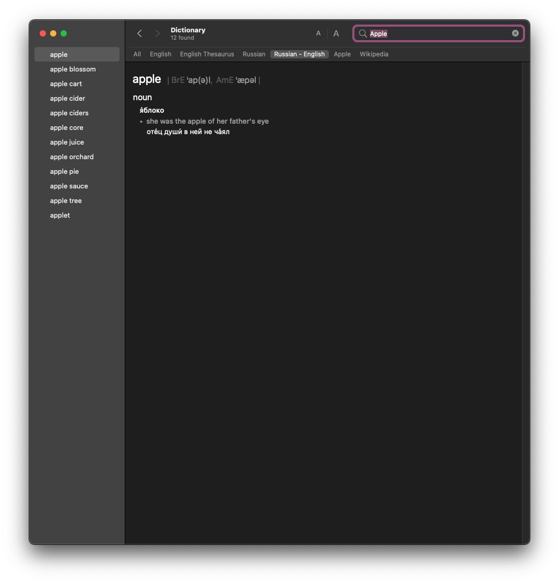The width and height of the screenshot is (559, 583).
Task: Open the Wikipedia tab
Action: coord(374,54)
